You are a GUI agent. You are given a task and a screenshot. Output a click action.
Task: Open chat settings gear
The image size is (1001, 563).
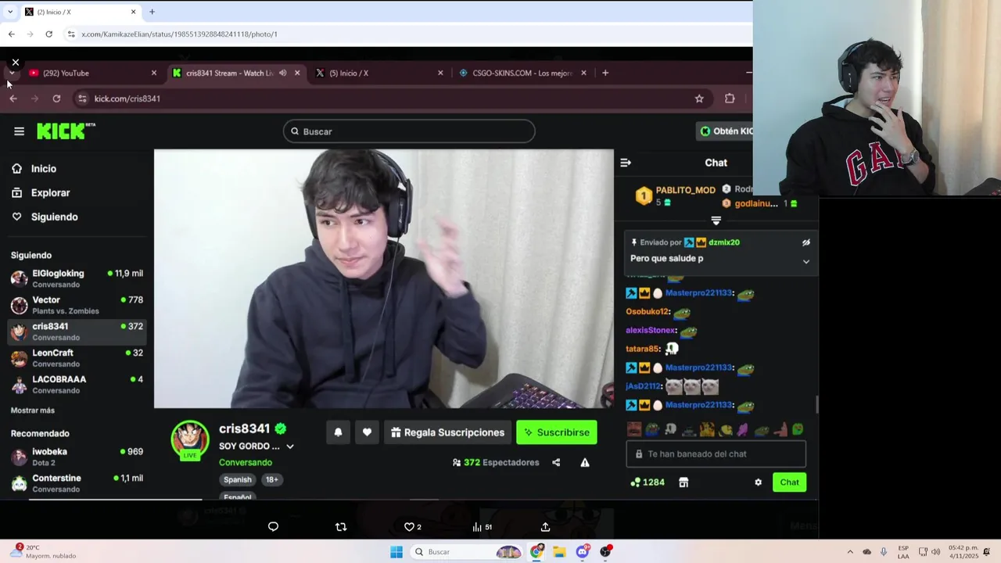click(758, 482)
